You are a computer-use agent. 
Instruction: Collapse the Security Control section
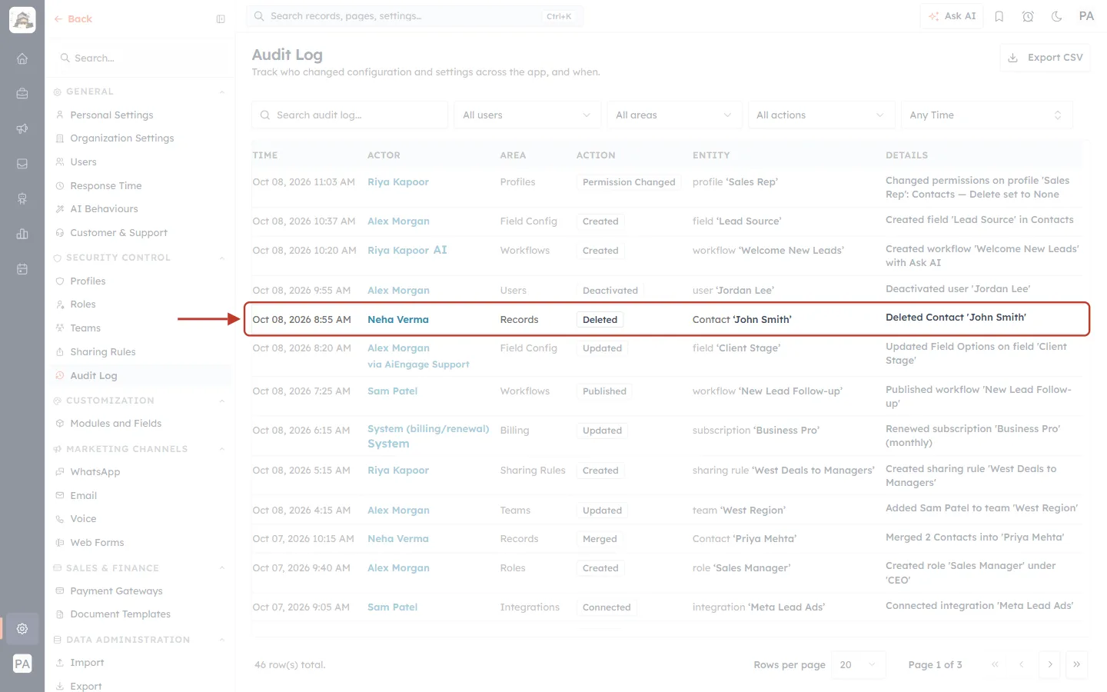point(221,258)
